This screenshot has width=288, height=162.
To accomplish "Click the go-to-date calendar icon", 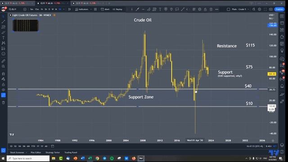I will [53, 146].
